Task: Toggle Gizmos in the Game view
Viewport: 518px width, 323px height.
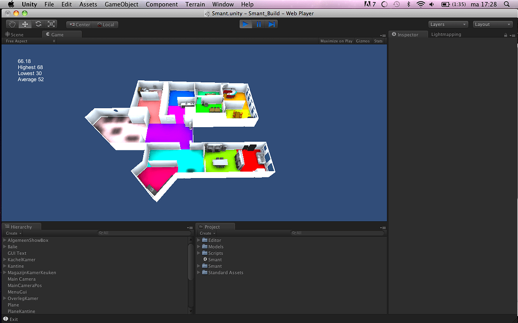Action: click(x=363, y=41)
